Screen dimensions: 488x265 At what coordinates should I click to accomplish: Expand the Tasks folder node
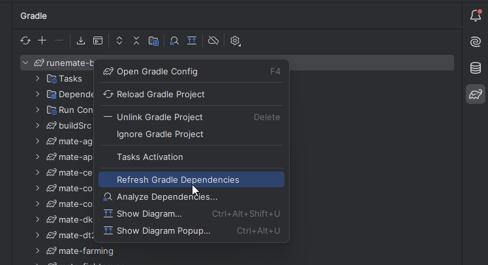point(38,79)
